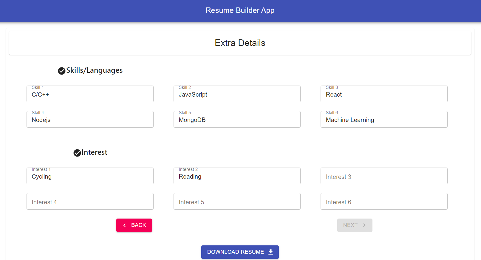Edit the Interest 1 field containing Cycling
The image size is (481, 260).
click(x=90, y=176)
